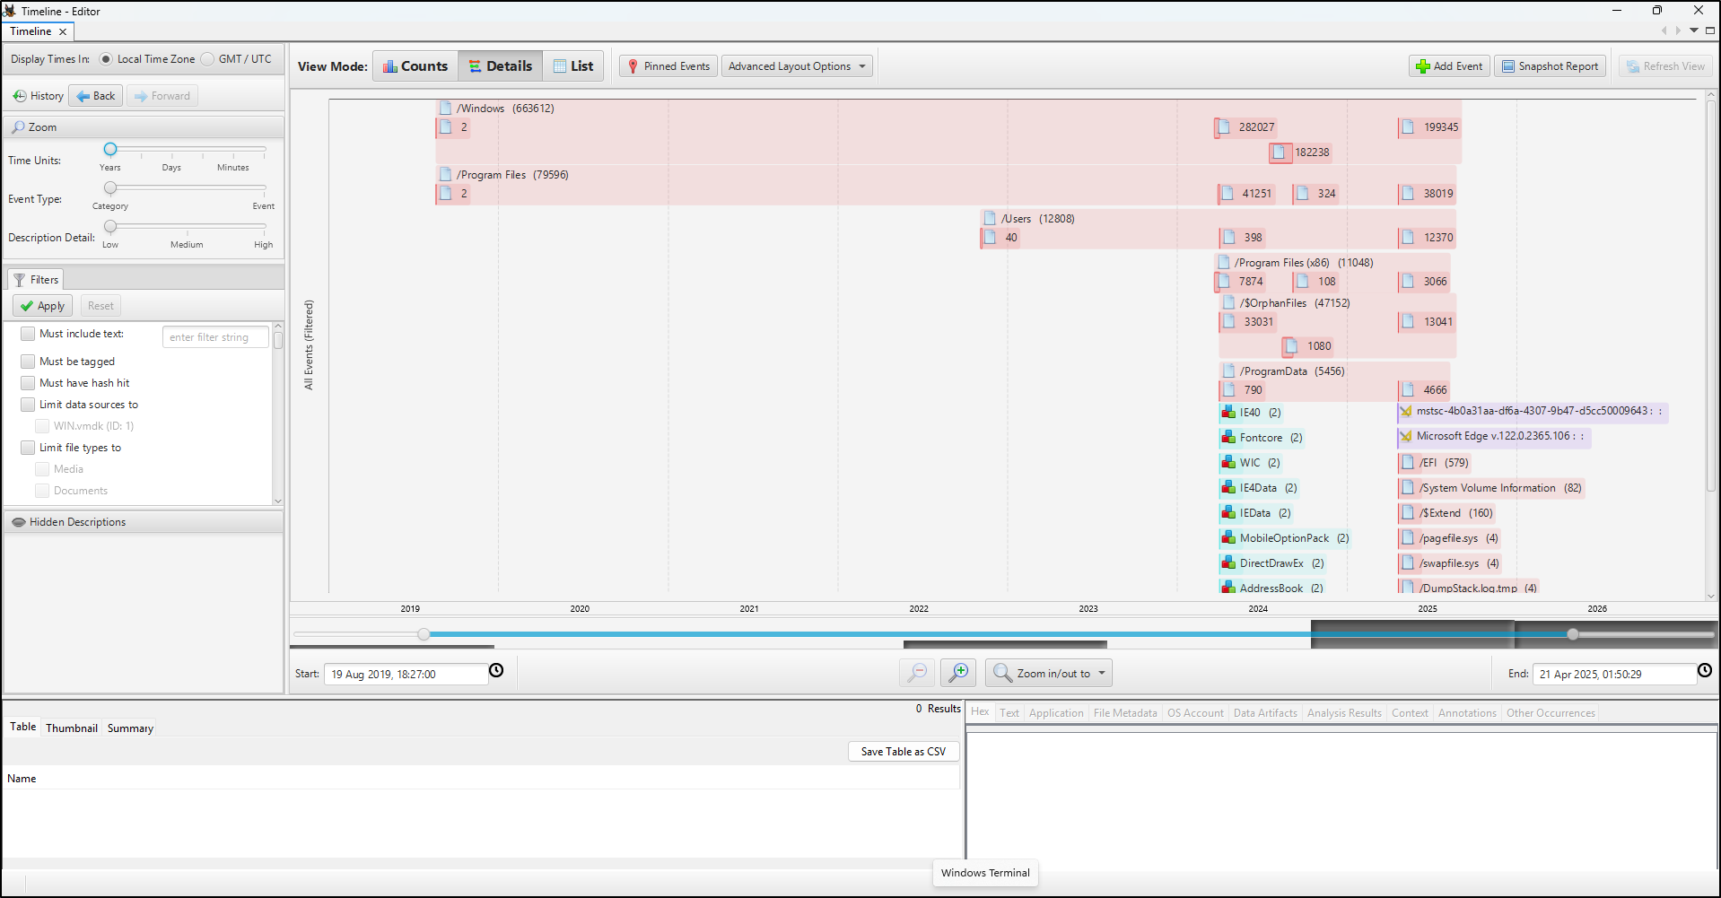Select the DirectDrawEx registry event icon
The image size is (1721, 898).
click(1228, 563)
